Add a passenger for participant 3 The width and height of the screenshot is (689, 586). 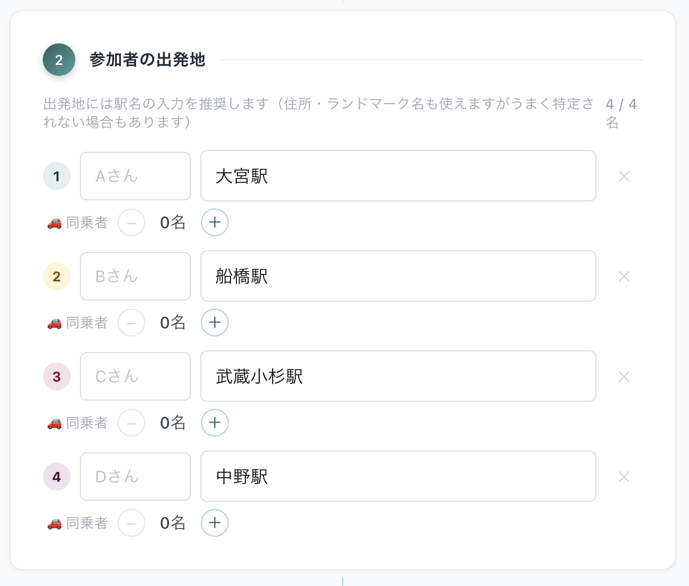click(215, 423)
